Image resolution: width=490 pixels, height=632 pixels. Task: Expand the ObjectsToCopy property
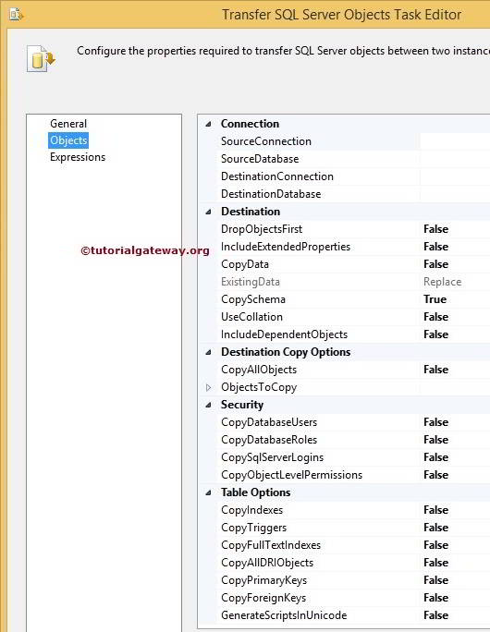point(209,387)
